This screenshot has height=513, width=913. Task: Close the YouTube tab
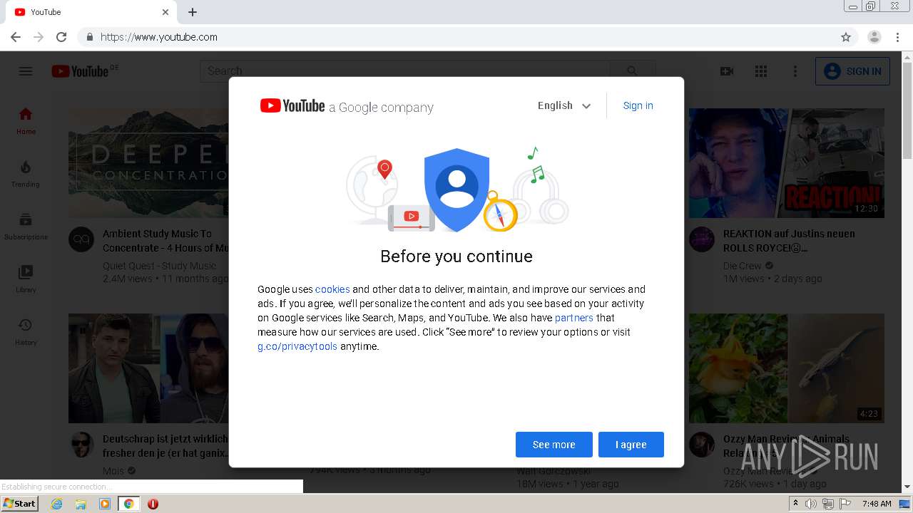click(165, 12)
